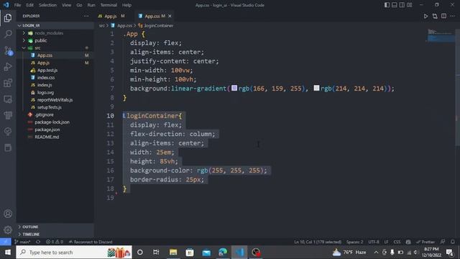Open the Search view in activity bar

[8, 34]
